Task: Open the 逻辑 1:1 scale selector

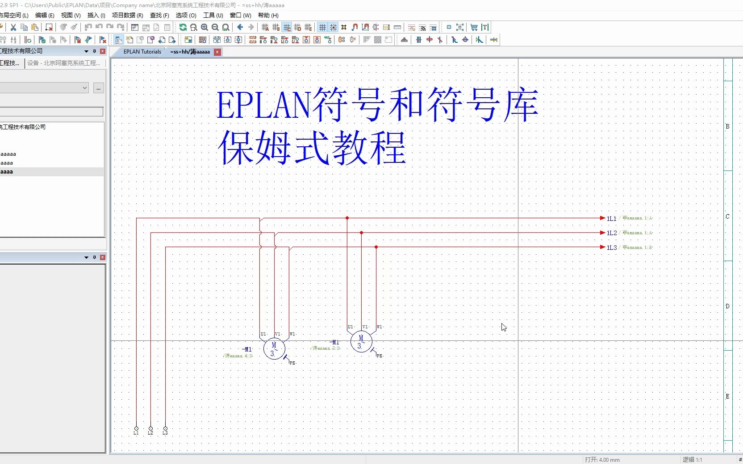Action: (x=692, y=460)
